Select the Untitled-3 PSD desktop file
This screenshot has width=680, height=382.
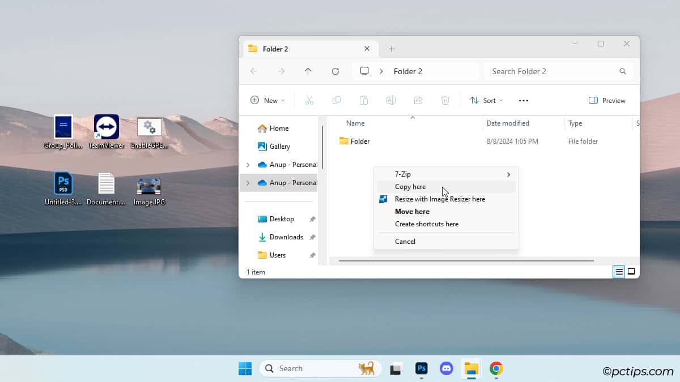click(63, 188)
